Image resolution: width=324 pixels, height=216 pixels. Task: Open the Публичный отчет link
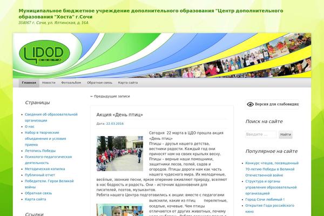pos(40,175)
